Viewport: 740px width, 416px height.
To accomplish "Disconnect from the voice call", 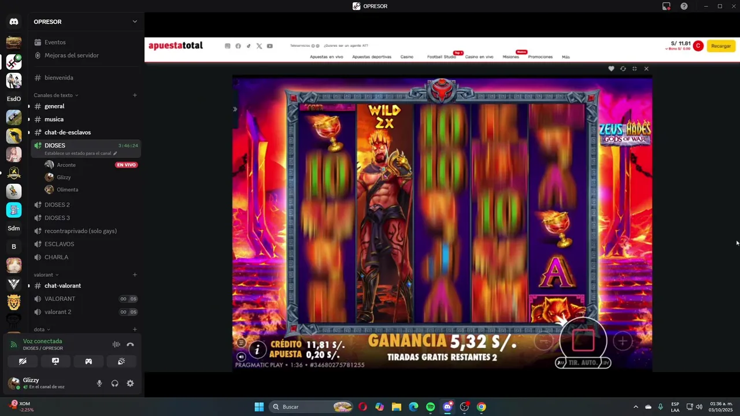I will click(130, 344).
